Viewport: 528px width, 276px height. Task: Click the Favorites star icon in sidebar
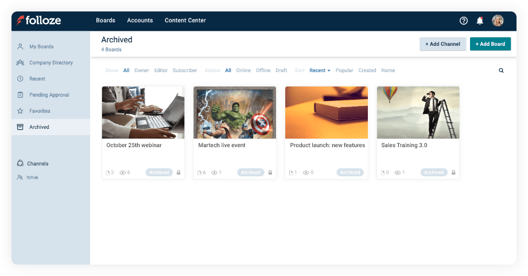point(20,111)
